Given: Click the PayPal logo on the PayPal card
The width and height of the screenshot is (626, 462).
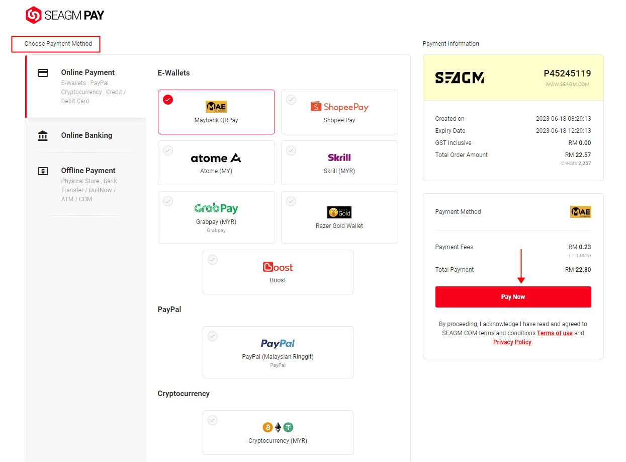Looking at the screenshot, I should pos(278,344).
